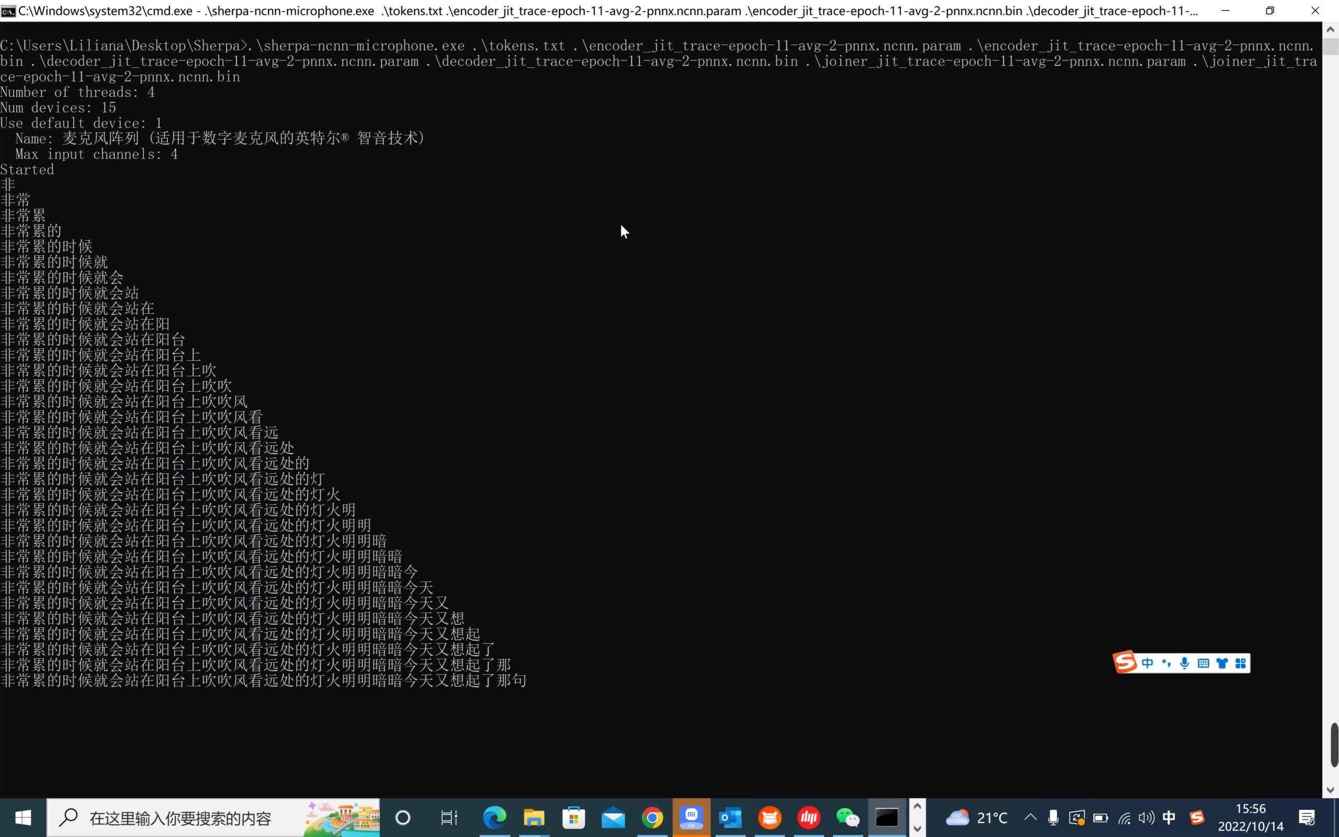
Task: Open WeChat from the taskbar
Action: (847, 818)
